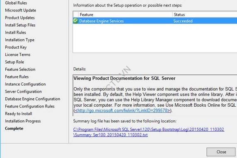Click the green success check icon

coord(75,21)
